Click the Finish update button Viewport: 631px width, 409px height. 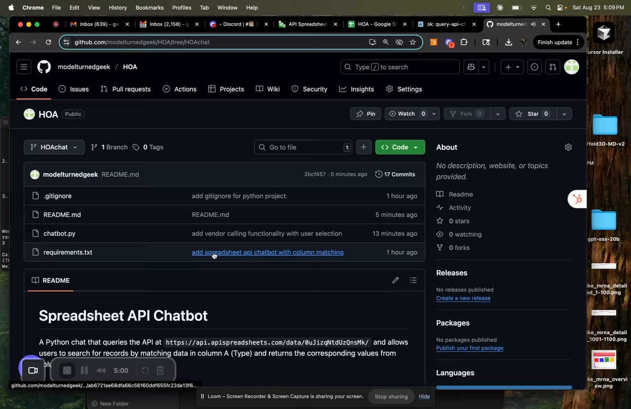point(559,42)
